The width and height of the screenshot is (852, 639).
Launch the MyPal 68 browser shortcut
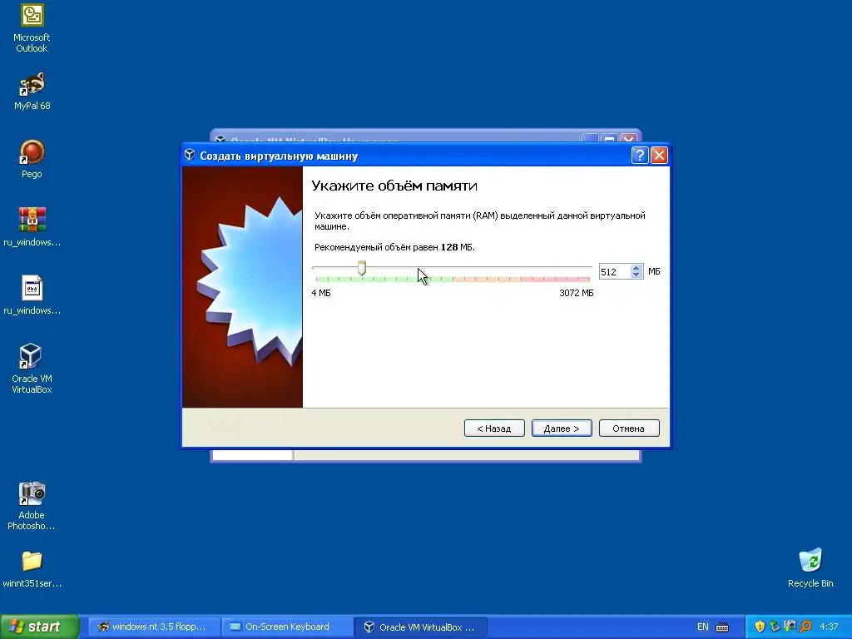[32, 92]
